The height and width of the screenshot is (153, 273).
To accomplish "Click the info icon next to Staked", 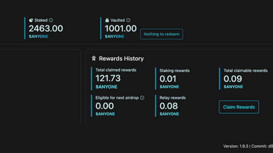I will point(51,20).
